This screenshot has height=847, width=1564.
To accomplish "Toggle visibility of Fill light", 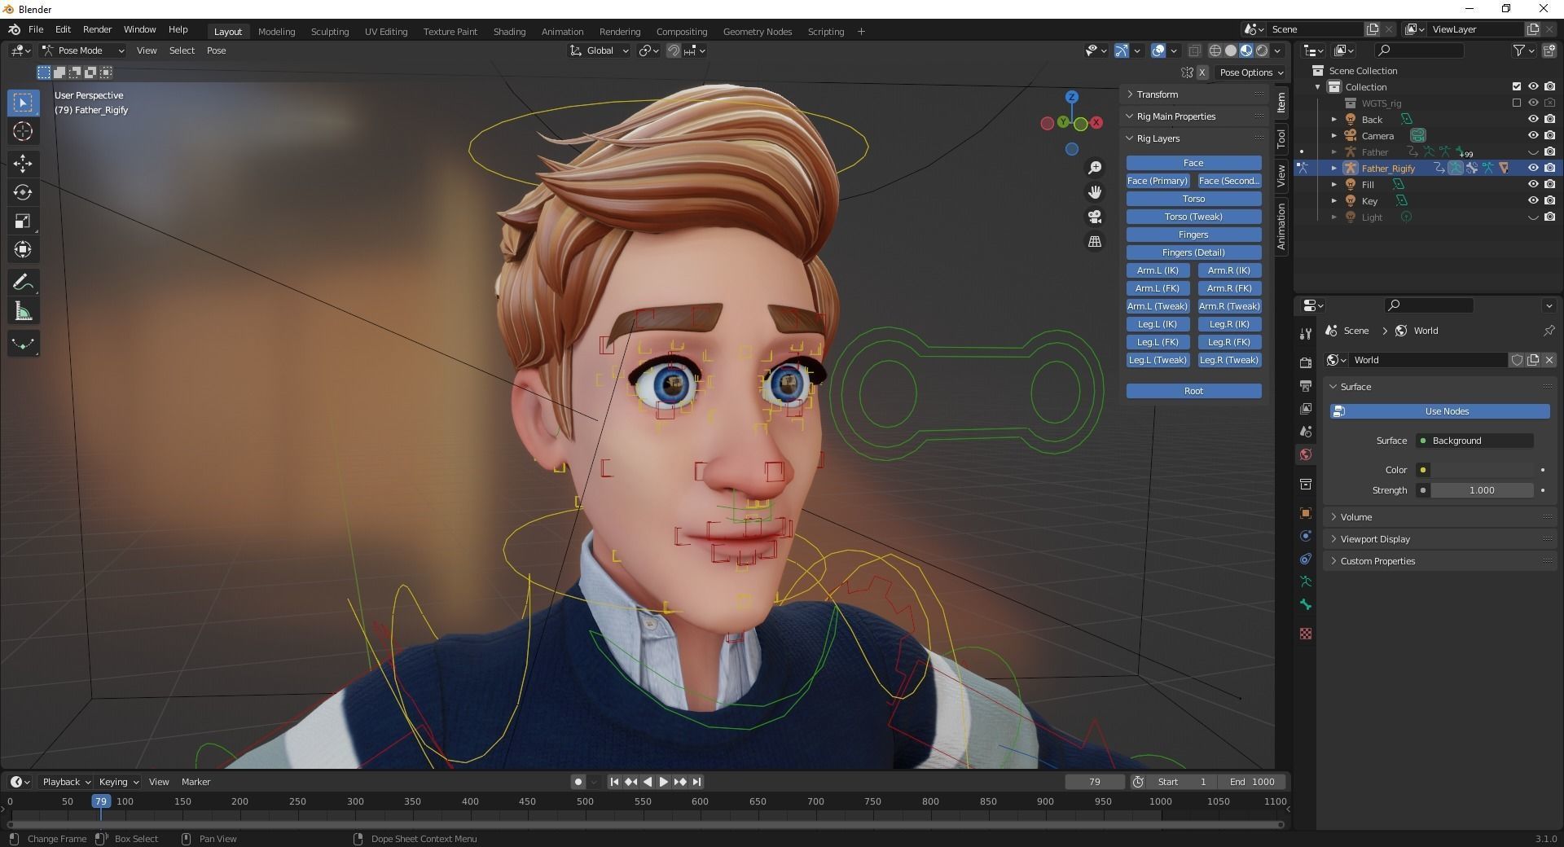I will 1533,184.
